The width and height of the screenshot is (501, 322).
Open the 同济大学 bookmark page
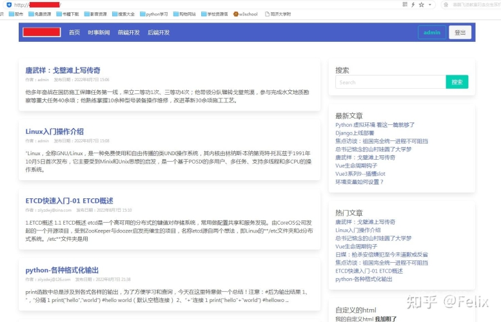point(278,14)
